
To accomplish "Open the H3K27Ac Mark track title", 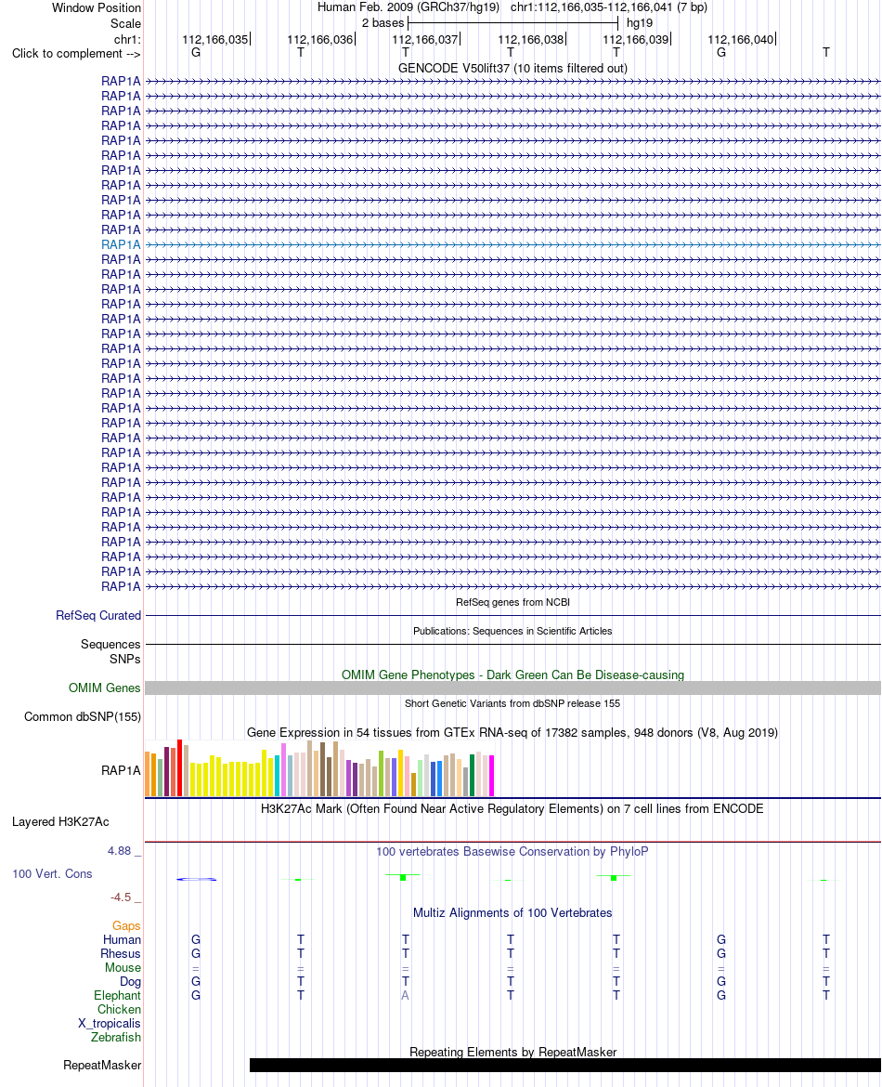I will tap(512, 809).
